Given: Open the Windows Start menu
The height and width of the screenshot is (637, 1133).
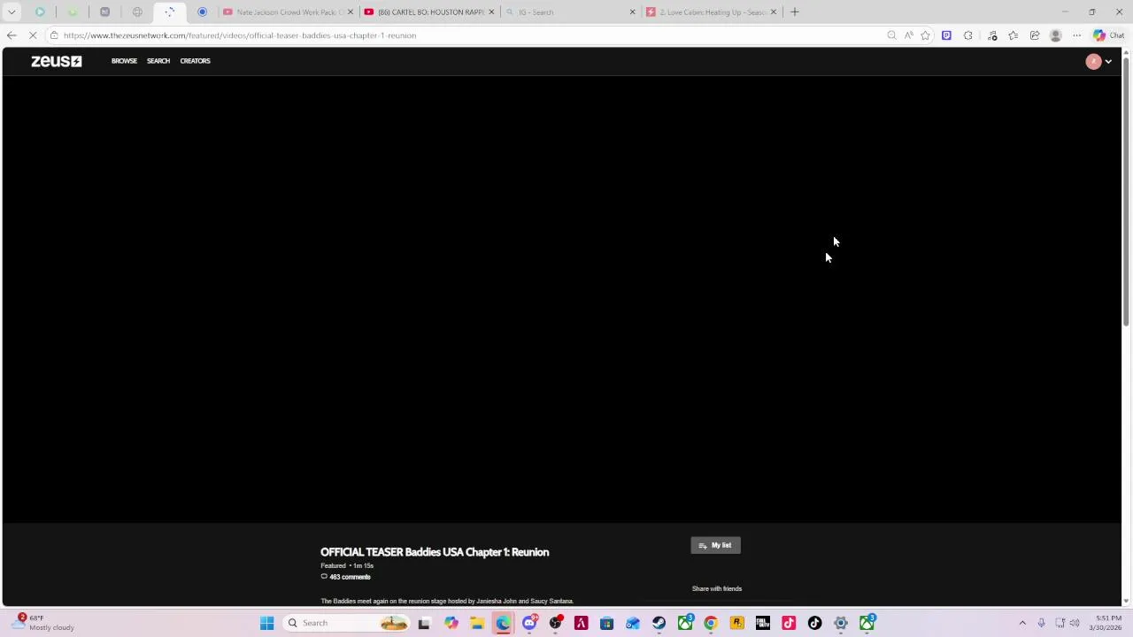Looking at the screenshot, I should [266, 623].
